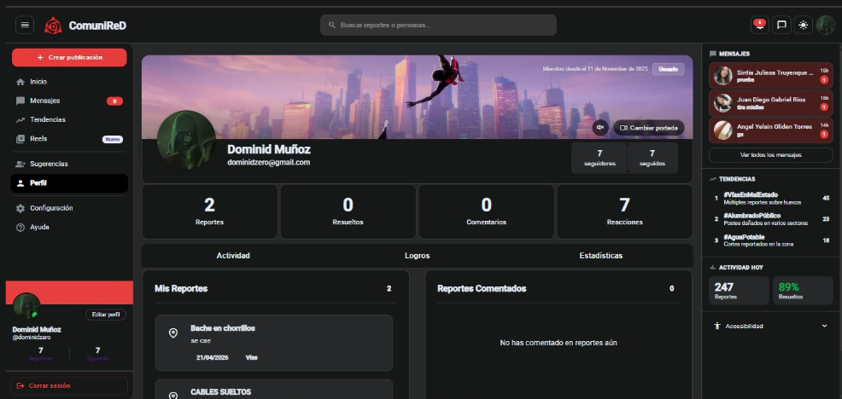Click Crear publicación button
The height and width of the screenshot is (399, 842).
tap(69, 57)
